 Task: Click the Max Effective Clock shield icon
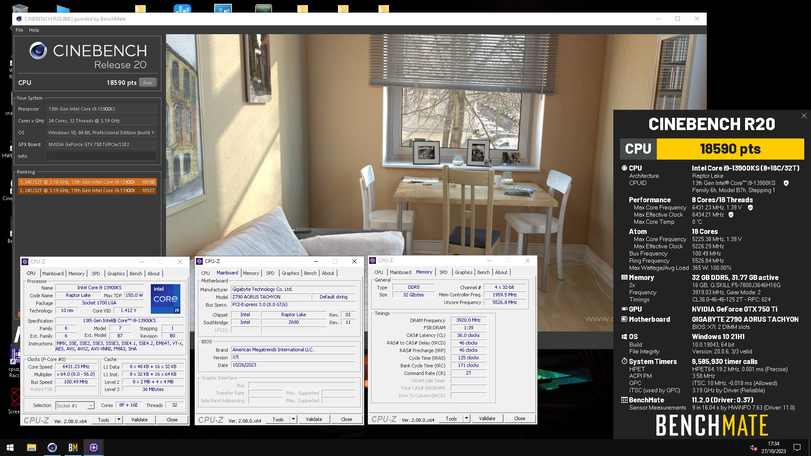[x=731, y=215]
